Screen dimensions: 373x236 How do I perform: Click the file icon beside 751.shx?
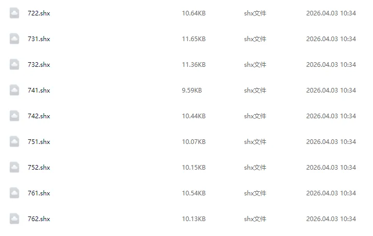point(14,142)
